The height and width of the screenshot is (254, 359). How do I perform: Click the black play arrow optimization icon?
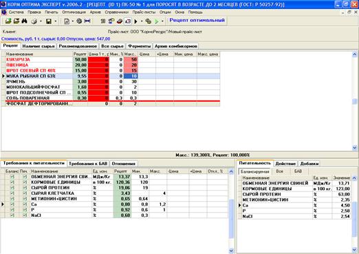[136, 21]
